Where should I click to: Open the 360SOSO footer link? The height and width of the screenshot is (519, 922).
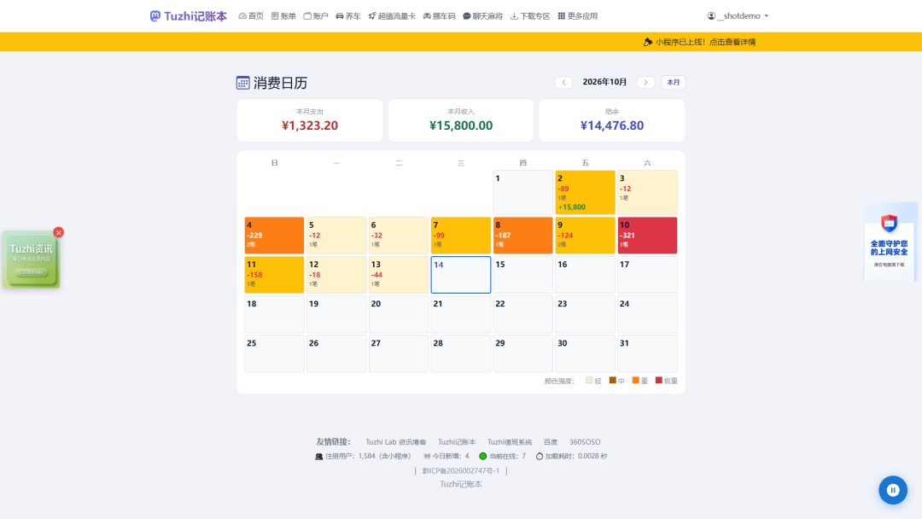[585, 442]
